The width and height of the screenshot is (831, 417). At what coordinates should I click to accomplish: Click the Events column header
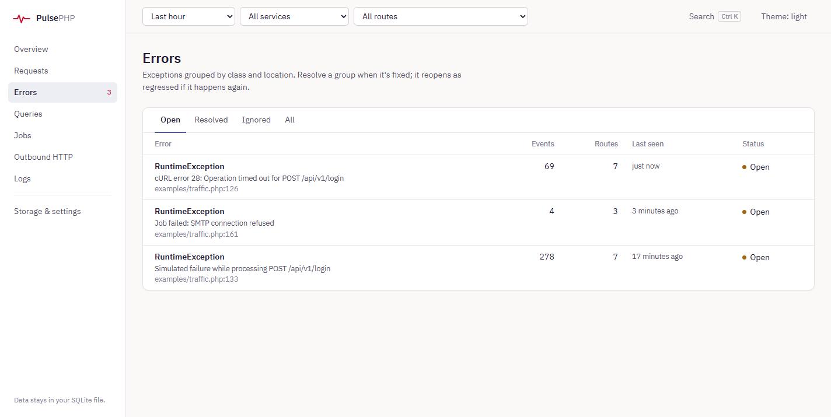tap(543, 143)
